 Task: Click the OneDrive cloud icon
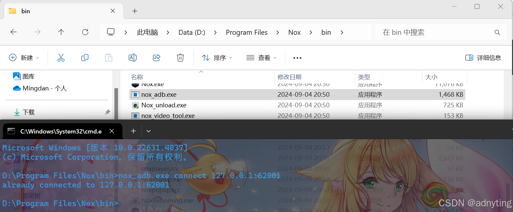17,88
